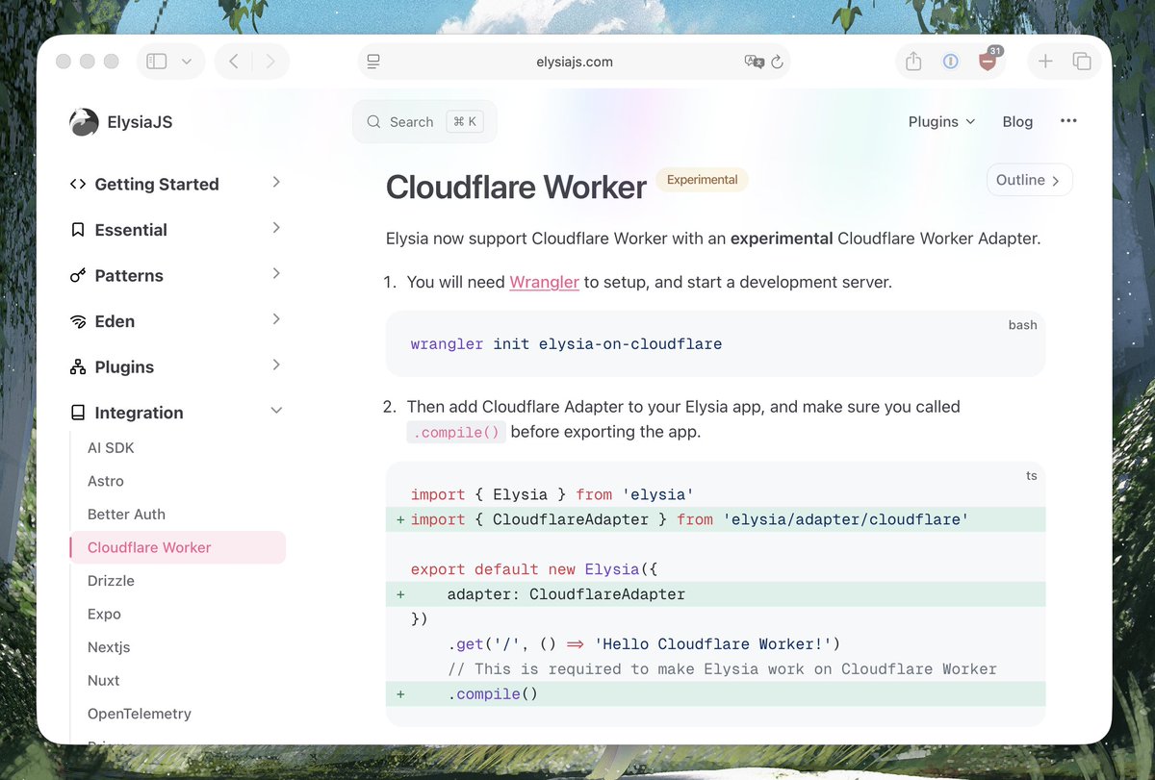Open the ad blocker shield icon
The width and height of the screenshot is (1155, 780).
point(988,62)
